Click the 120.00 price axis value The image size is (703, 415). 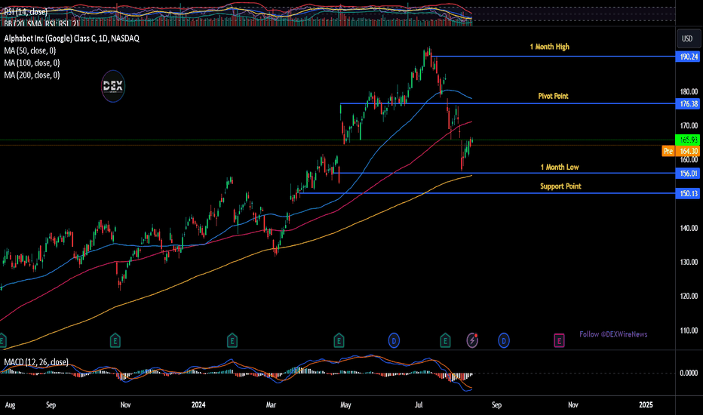click(x=689, y=296)
